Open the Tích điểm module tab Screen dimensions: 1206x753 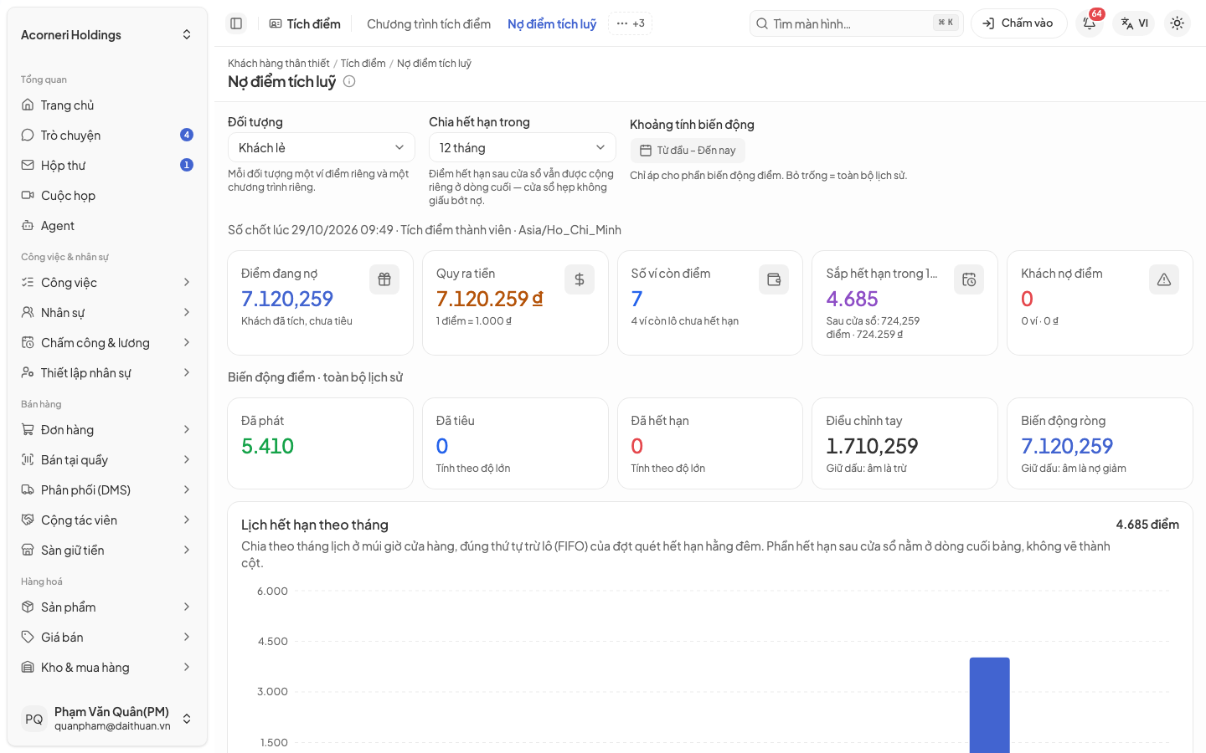tap(305, 23)
